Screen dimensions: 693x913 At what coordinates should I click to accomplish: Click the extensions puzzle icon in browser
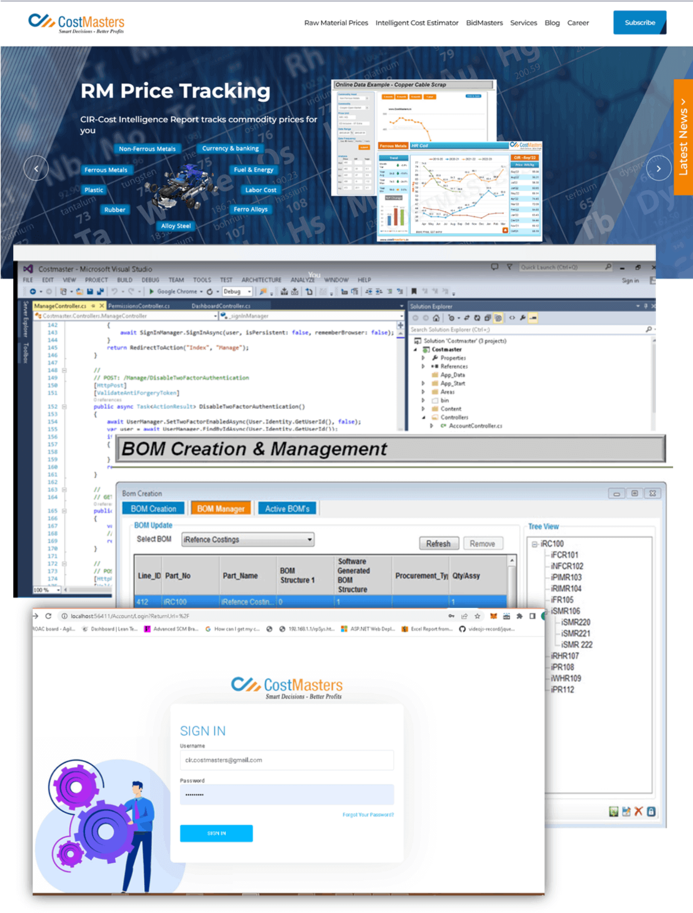(x=519, y=616)
